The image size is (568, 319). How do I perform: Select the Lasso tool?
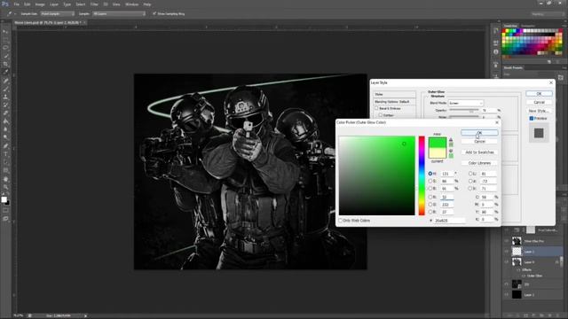tap(5, 48)
